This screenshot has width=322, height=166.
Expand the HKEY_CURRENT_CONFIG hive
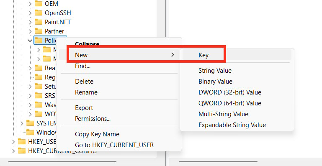coord(13,151)
